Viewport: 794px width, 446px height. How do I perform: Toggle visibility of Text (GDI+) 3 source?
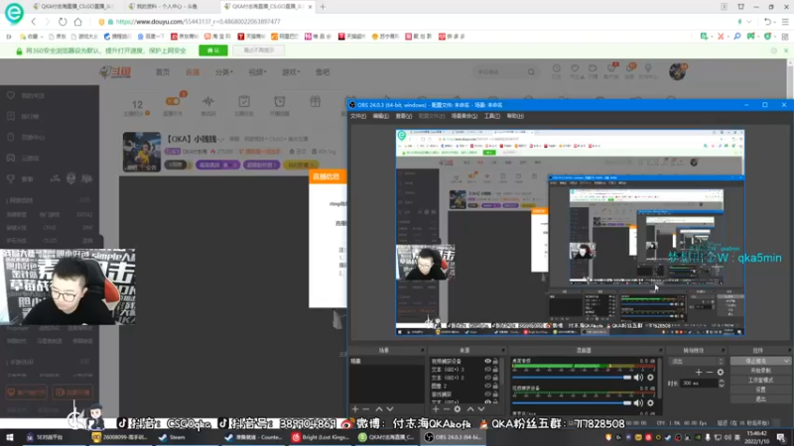(487, 369)
